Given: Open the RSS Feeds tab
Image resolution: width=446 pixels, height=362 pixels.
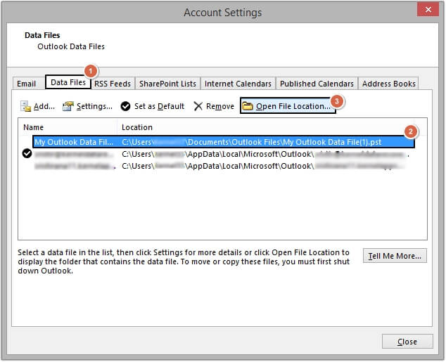Looking at the screenshot, I should (x=113, y=84).
